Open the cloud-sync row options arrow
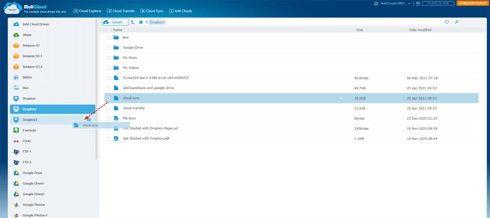The image size is (490, 218). (341, 98)
